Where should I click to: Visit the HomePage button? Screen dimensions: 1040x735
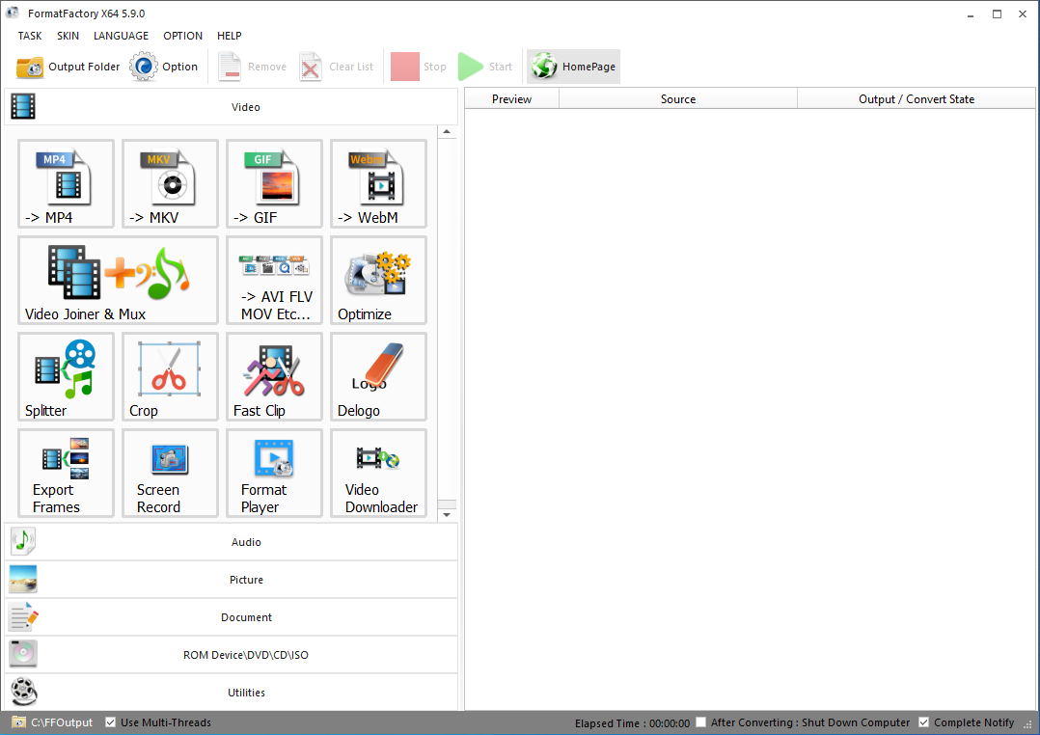pos(574,67)
